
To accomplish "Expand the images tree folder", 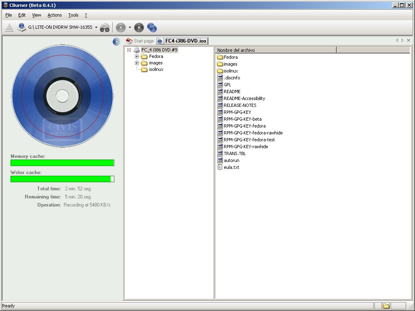I will tap(137, 63).
